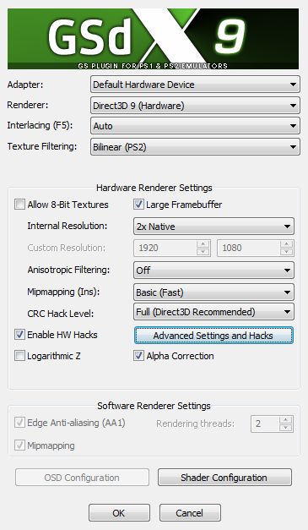Screen dimensions: 308x530
Task: Open Advanced Settings and Hacks
Action: [213, 336]
